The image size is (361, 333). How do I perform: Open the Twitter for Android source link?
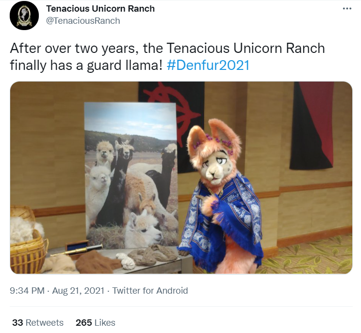pyautogui.click(x=150, y=291)
